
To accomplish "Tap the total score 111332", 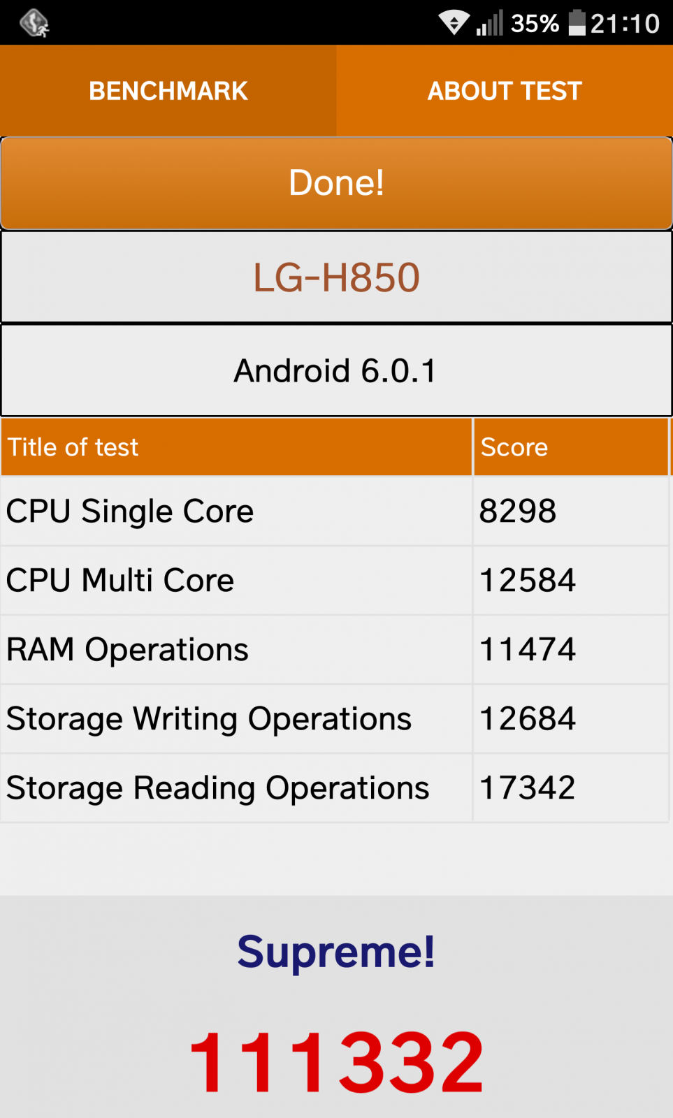I will (x=336, y=1061).
